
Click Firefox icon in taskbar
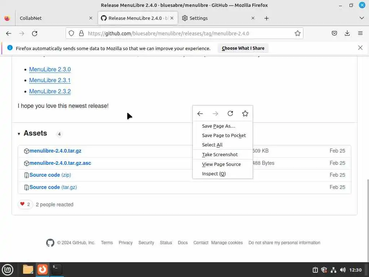pos(43,269)
